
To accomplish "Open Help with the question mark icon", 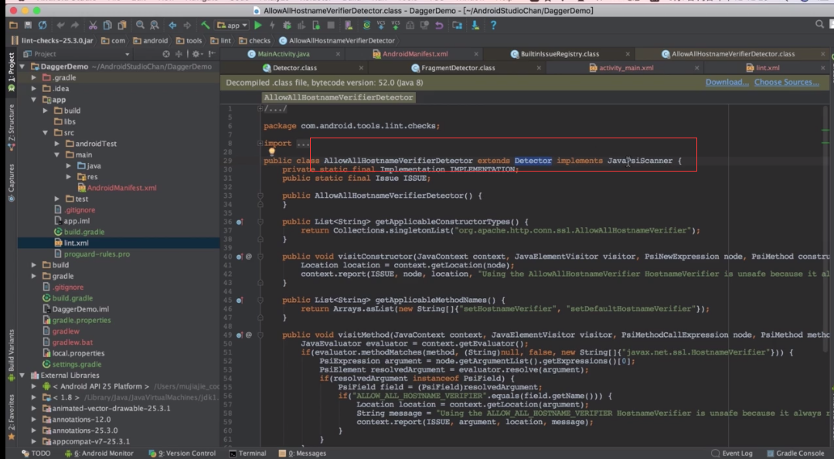I will coord(493,25).
